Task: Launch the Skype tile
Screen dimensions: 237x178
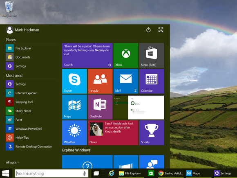Action: pos(74,81)
